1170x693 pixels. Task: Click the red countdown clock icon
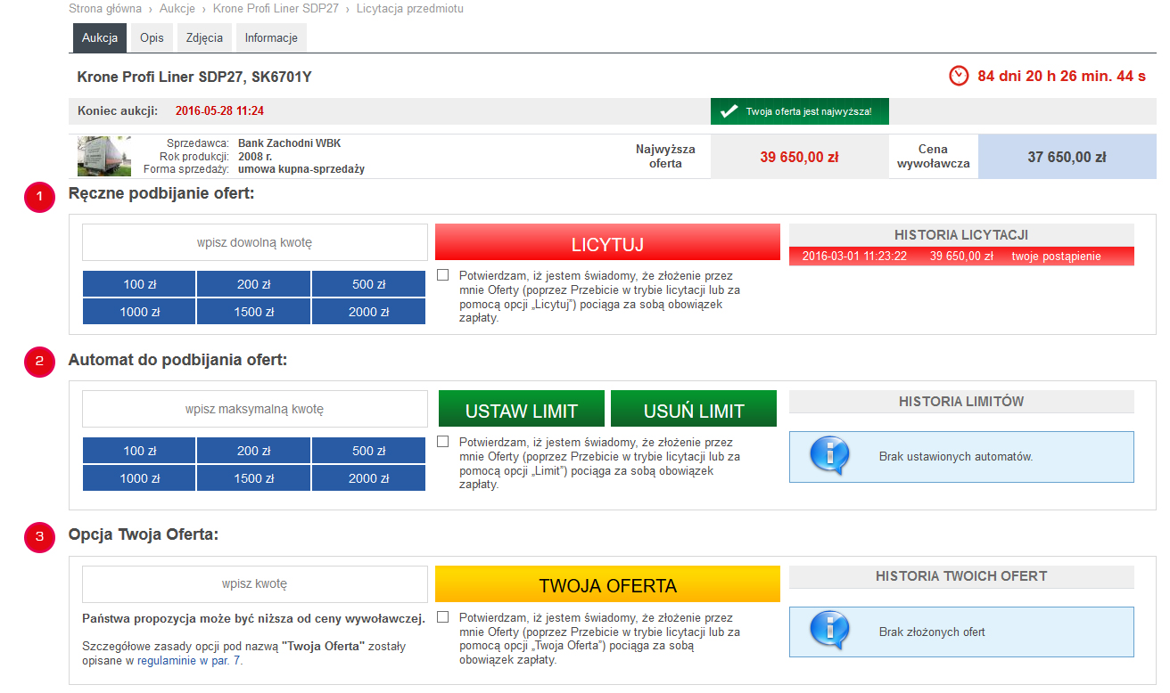click(x=959, y=76)
